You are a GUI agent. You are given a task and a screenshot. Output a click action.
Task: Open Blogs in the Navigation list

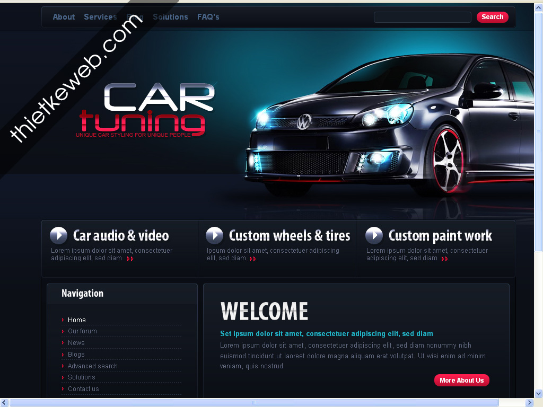coord(76,355)
